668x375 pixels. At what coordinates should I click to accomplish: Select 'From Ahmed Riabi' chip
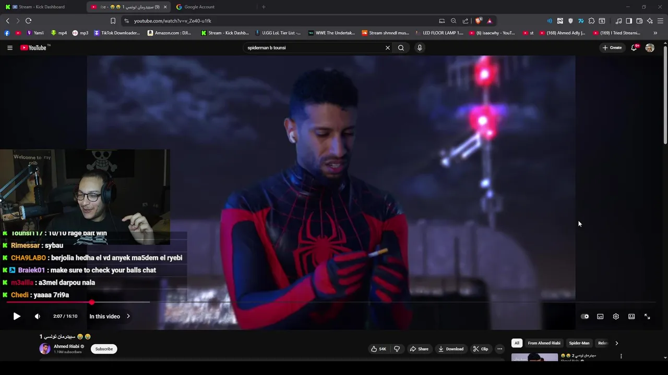pos(544,343)
